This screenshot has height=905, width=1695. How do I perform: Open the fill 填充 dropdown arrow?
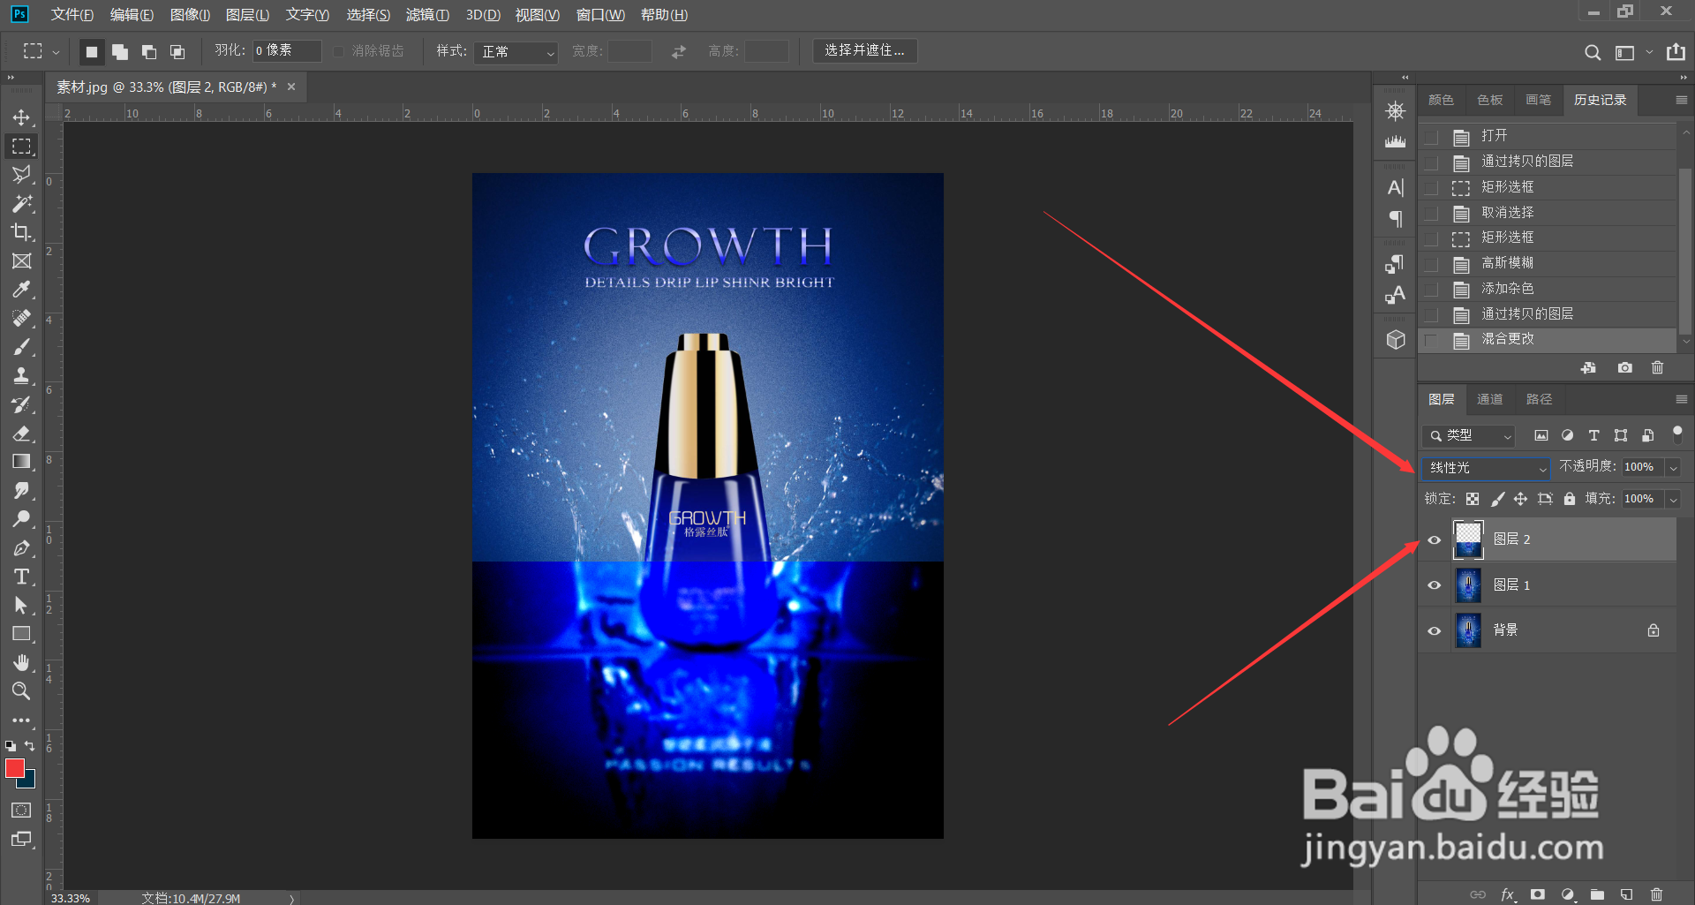coord(1673,499)
